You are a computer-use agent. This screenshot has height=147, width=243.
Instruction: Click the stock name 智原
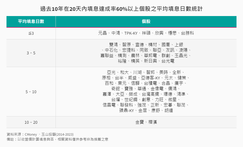(x=126, y=45)
